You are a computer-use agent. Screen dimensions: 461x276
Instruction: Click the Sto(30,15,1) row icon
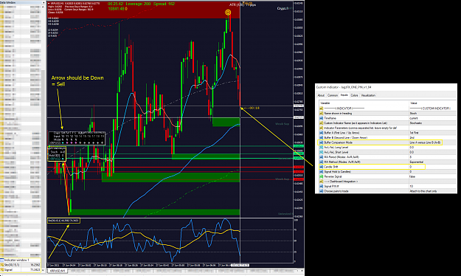[2, 265]
